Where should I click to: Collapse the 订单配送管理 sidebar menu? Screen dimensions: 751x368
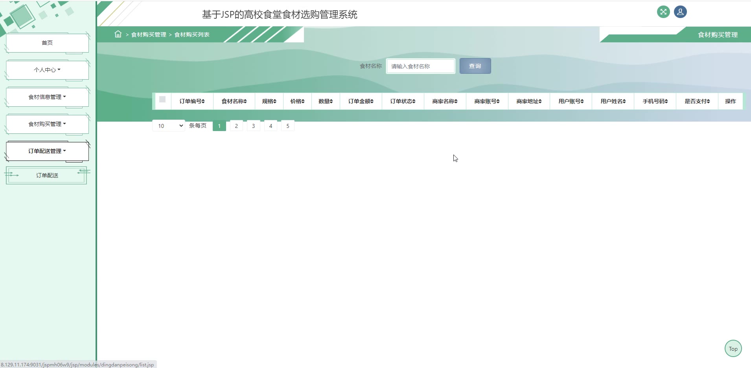tap(47, 151)
